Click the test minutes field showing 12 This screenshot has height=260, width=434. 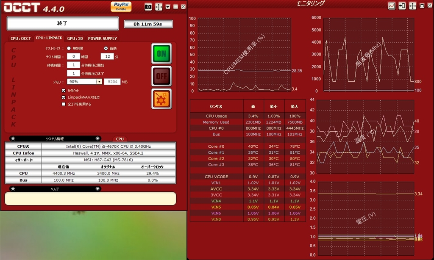pyautogui.click(x=107, y=56)
